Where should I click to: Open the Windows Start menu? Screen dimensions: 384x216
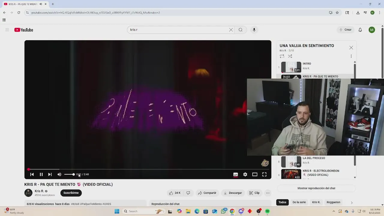coord(117,211)
